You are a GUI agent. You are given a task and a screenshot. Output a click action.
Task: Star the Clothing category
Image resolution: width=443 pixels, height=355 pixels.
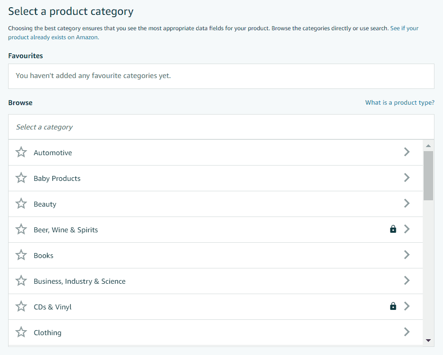coord(21,332)
